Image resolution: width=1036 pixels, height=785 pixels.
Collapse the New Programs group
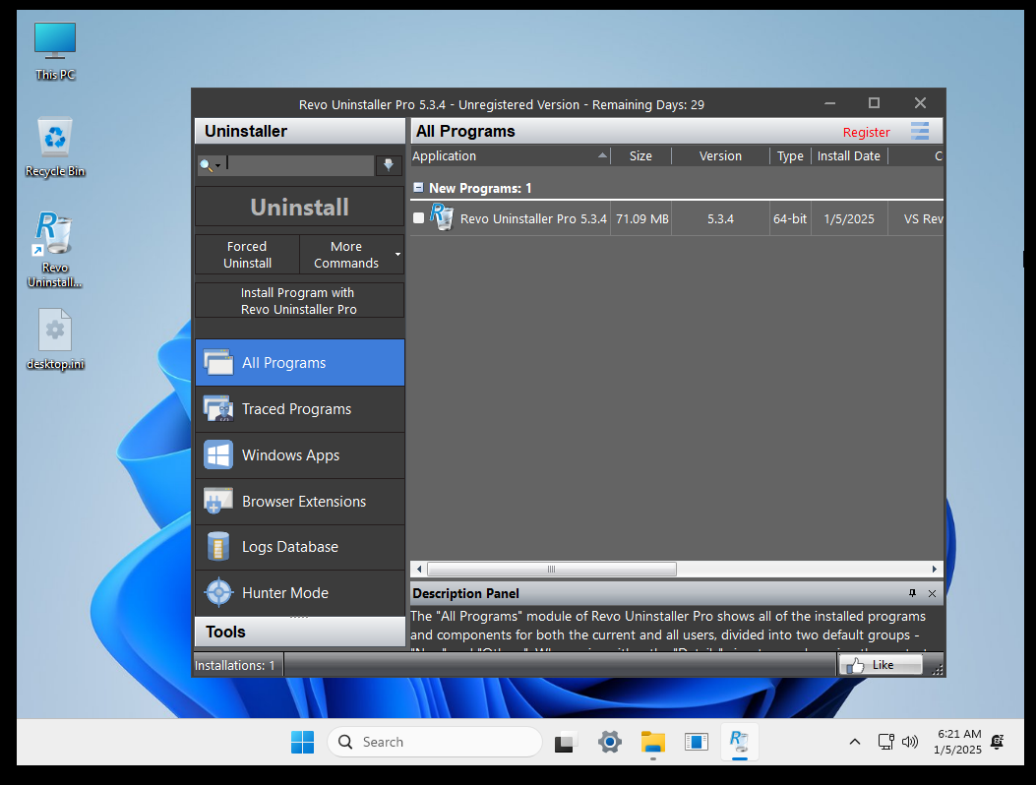(418, 188)
